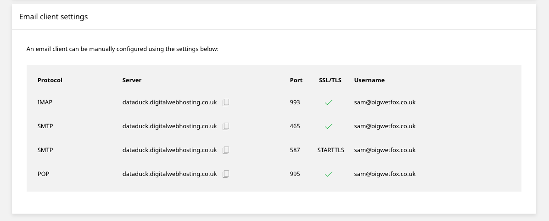Image resolution: width=549 pixels, height=221 pixels.
Task: Click the SSL/TLS checkmark for IMAP
Action: tap(329, 102)
